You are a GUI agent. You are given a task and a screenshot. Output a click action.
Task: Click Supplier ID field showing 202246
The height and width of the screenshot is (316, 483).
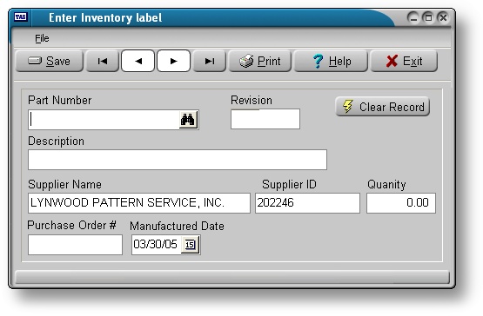pyautogui.click(x=307, y=203)
